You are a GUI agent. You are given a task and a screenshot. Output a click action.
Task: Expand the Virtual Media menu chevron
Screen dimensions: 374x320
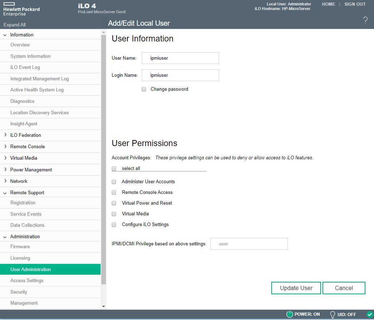(5, 158)
